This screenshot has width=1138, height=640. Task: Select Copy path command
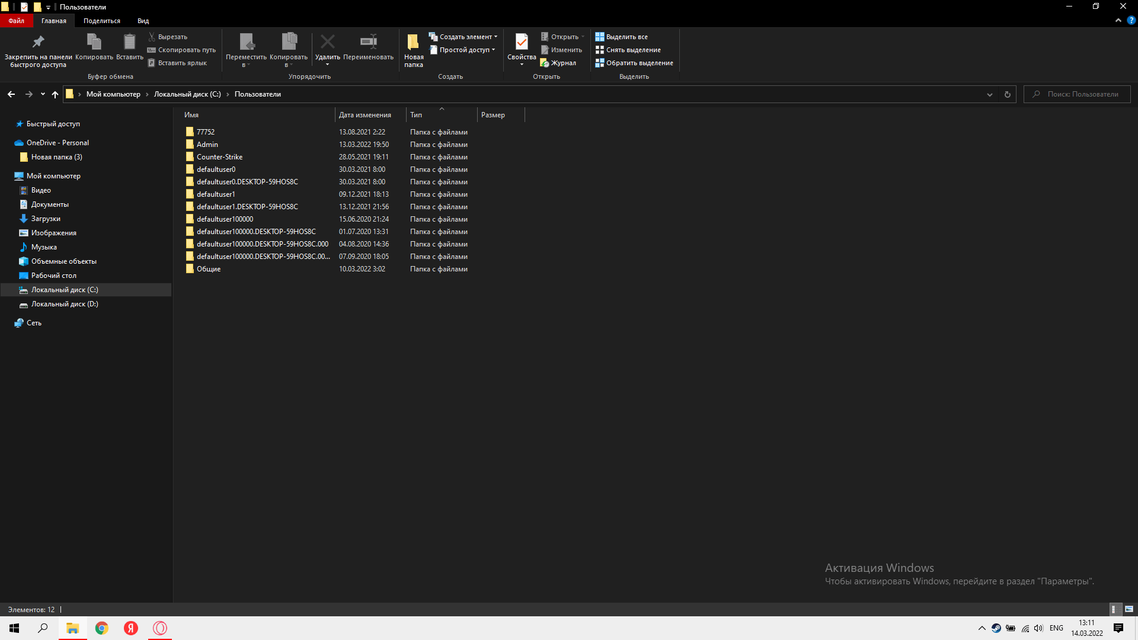(x=181, y=50)
